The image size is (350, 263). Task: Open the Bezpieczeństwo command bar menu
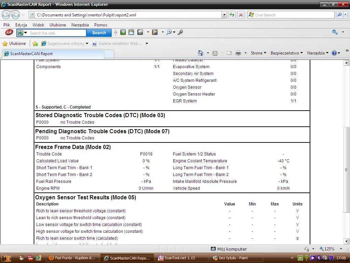coord(287,53)
